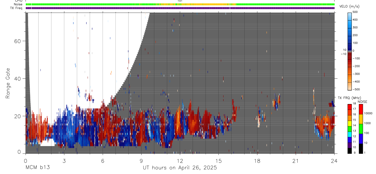Click the 500 label on velocity scale

[355, 12]
